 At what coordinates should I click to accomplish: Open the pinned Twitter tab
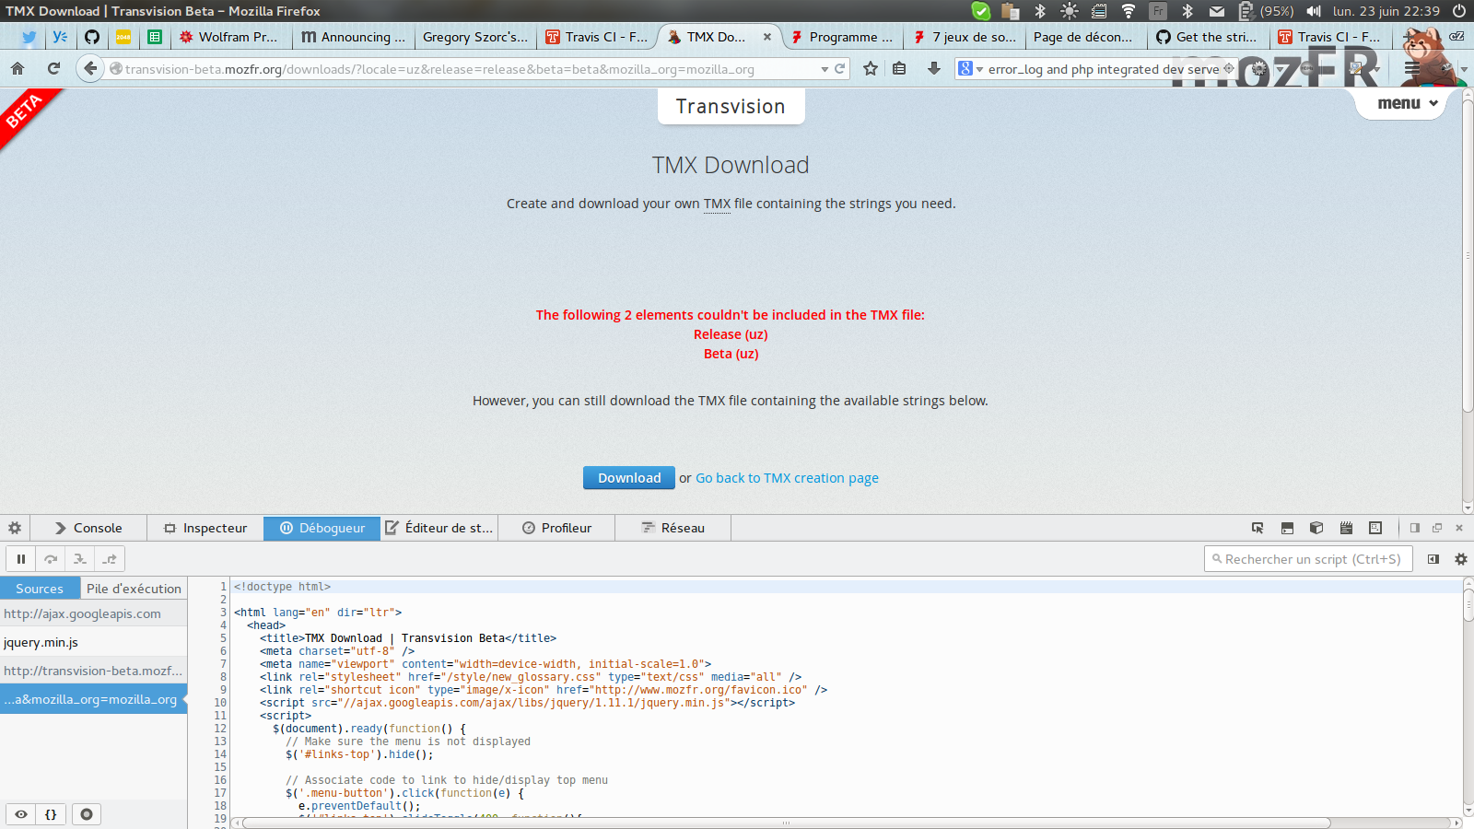point(29,37)
